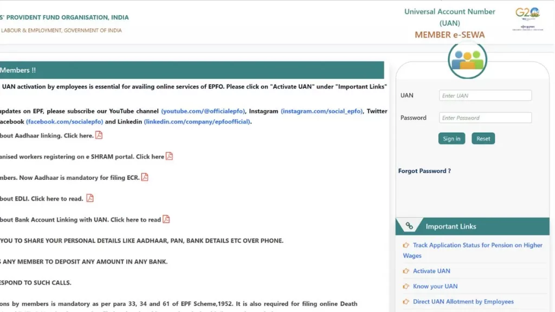Click PDF icon after Aadhaar mandatory ECR notice
This screenshot has width=555, height=312.
point(145,177)
